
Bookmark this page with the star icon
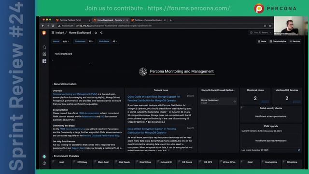click(x=270, y=26)
